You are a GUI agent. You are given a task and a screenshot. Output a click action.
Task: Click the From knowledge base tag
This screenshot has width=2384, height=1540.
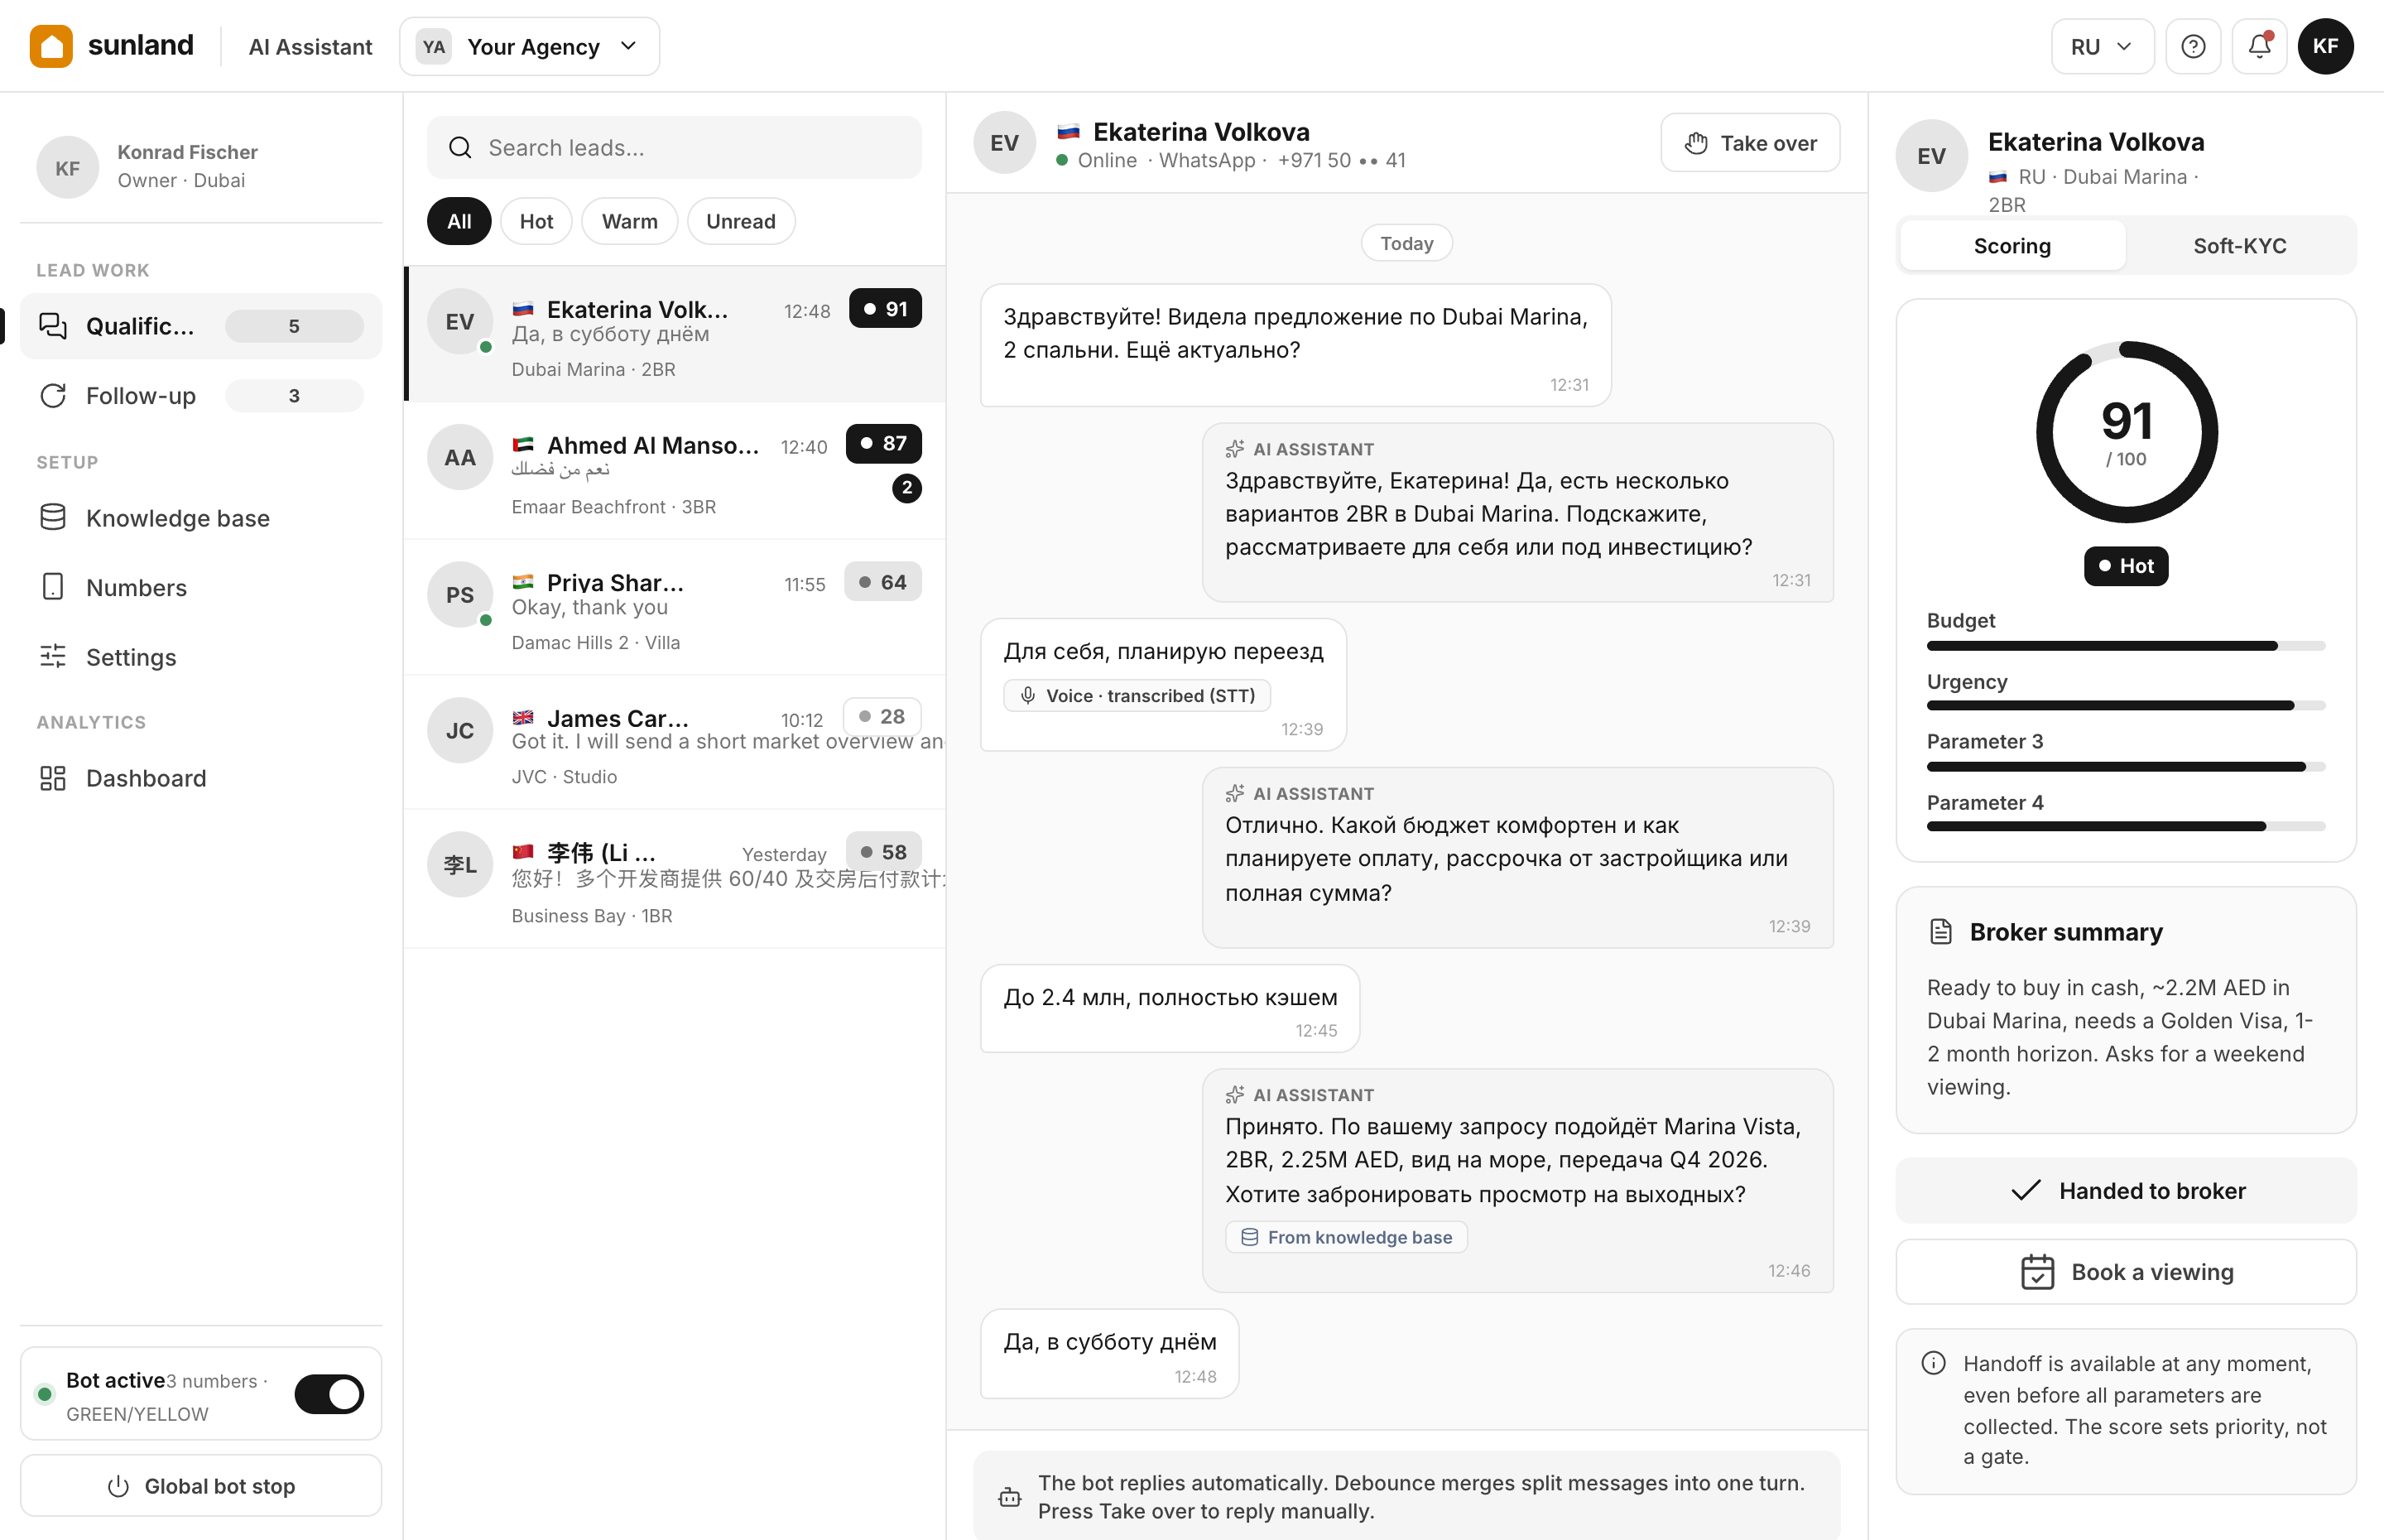(x=1347, y=1237)
